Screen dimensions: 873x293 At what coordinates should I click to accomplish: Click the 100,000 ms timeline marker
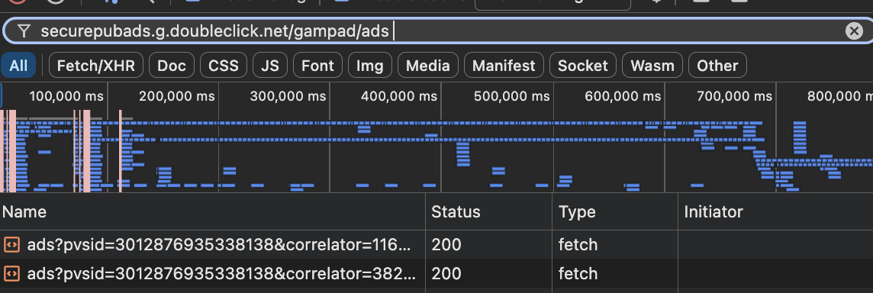(66, 96)
